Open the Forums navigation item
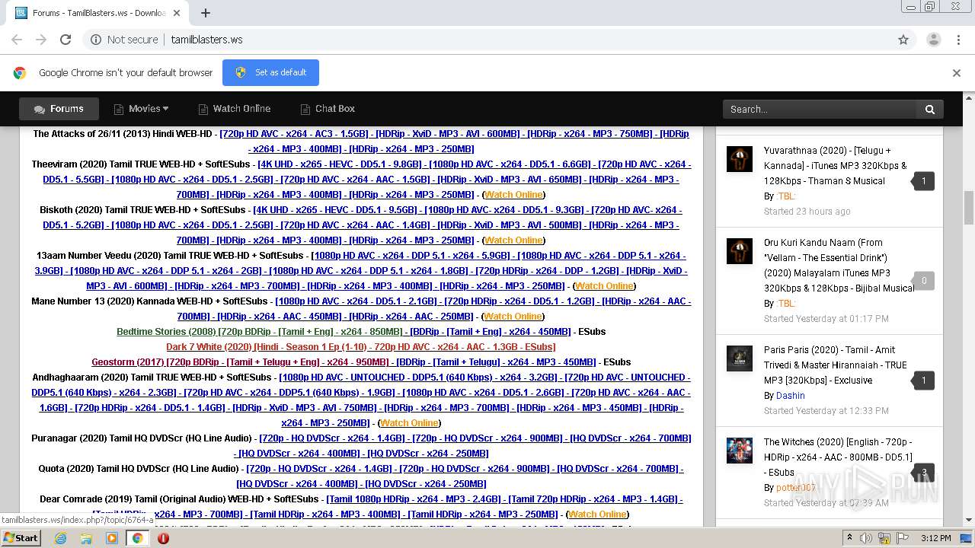975x548 pixels. (x=59, y=109)
